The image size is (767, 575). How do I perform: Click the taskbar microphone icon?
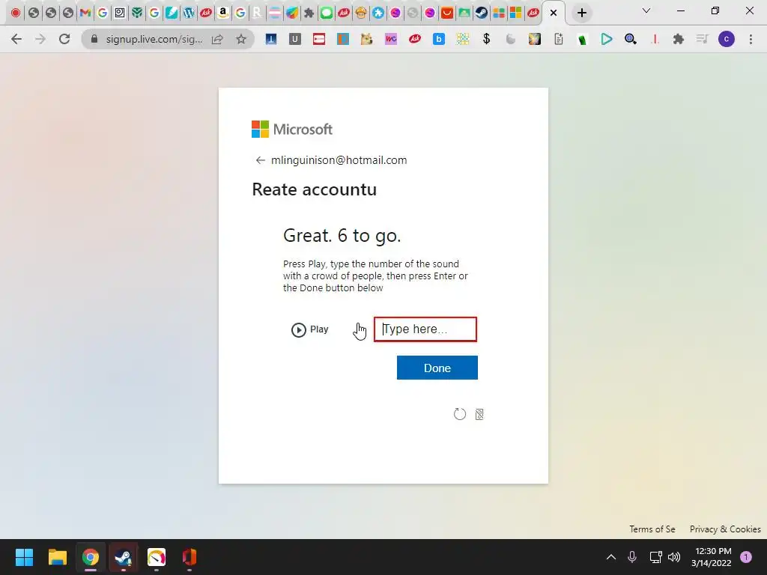coord(632,557)
